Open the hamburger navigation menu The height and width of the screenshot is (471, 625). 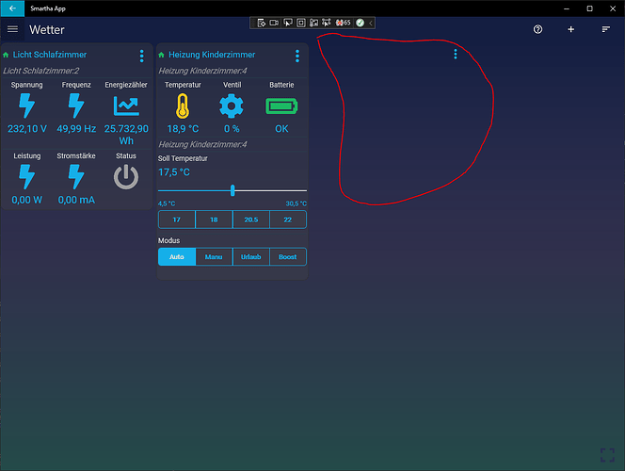(x=12, y=30)
